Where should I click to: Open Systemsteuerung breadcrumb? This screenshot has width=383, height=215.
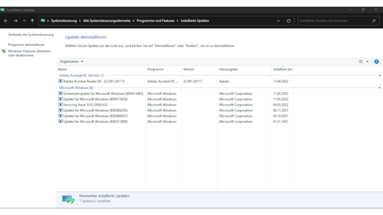(64, 21)
